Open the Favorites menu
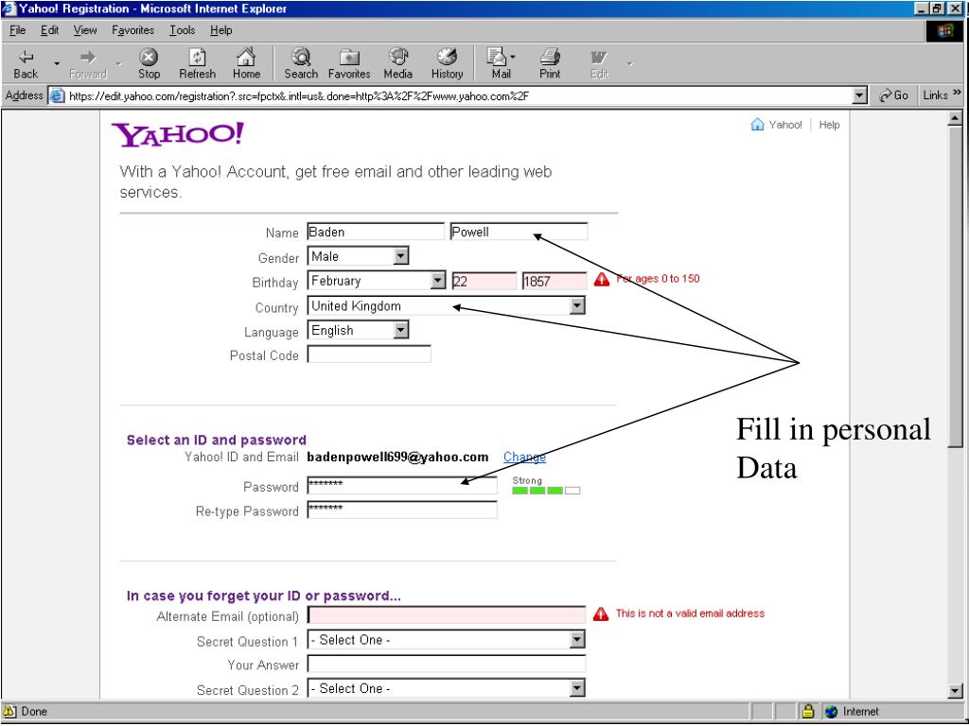969x726 pixels. [x=132, y=30]
